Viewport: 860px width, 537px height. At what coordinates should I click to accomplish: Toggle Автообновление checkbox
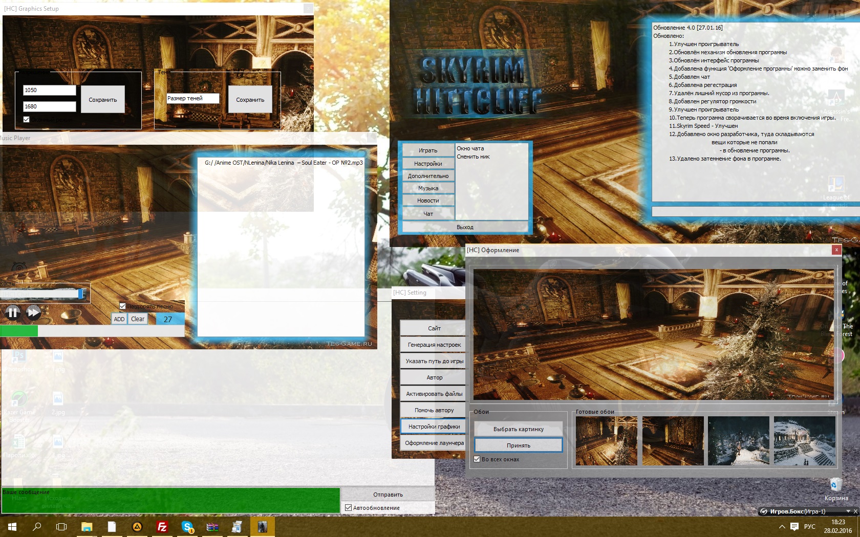tap(349, 508)
